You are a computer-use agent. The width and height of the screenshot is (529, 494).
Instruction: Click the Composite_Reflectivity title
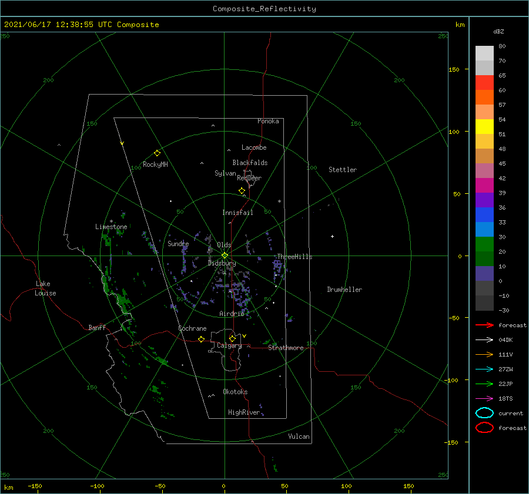coord(264,9)
